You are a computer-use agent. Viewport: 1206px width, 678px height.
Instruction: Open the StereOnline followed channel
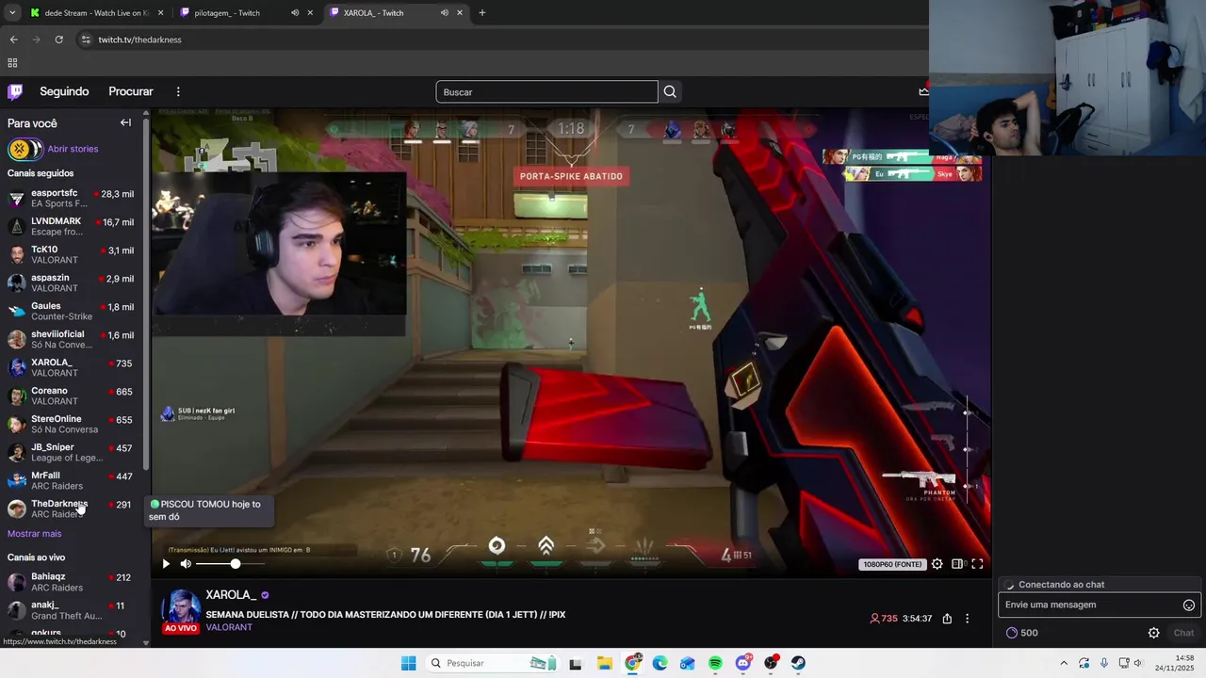[x=72, y=425]
